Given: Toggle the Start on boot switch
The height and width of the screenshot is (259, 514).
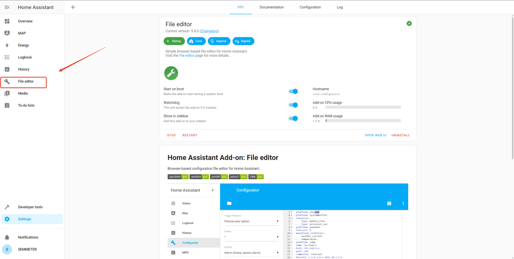Looking at the screenshot, I should [293, 91].
